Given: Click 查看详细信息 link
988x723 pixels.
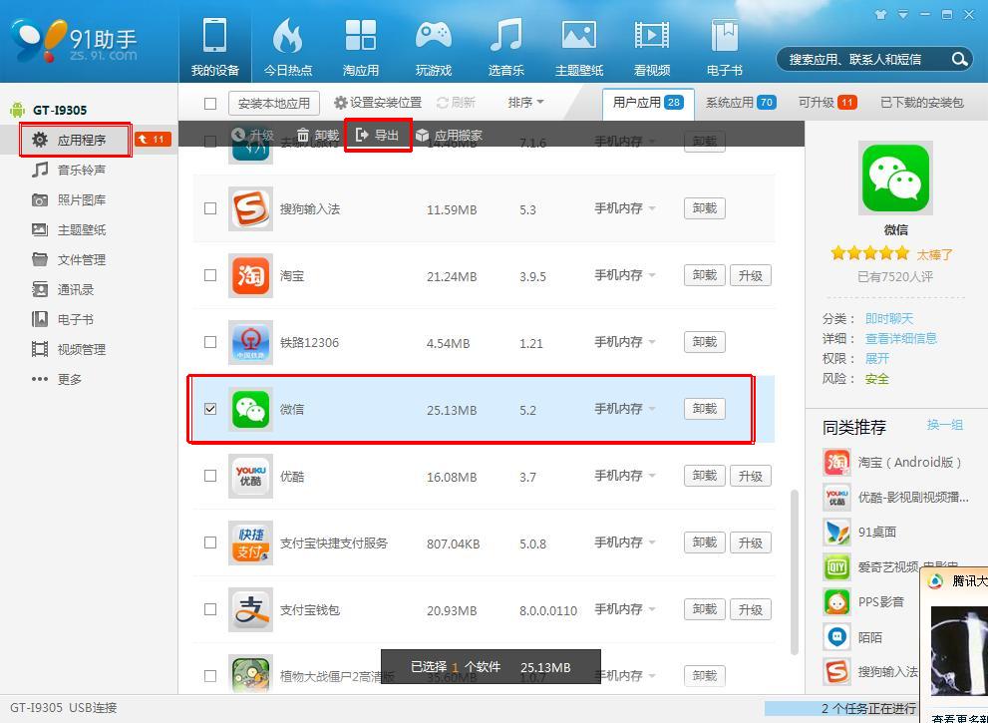Looking at the screenshot, I should [x=901, y=338].
